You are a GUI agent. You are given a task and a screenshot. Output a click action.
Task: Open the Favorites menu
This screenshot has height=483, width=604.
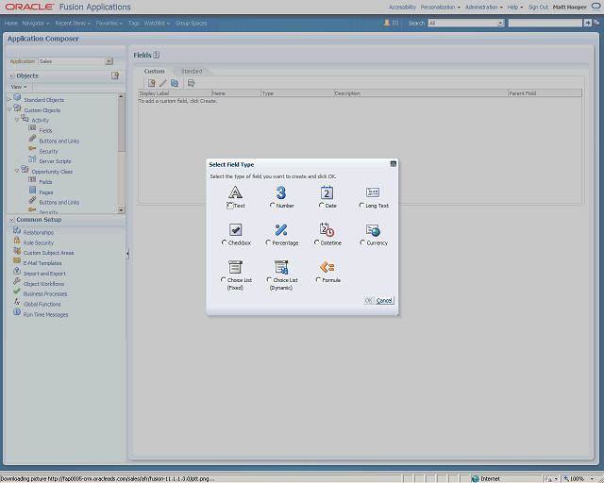pos(109,23)
